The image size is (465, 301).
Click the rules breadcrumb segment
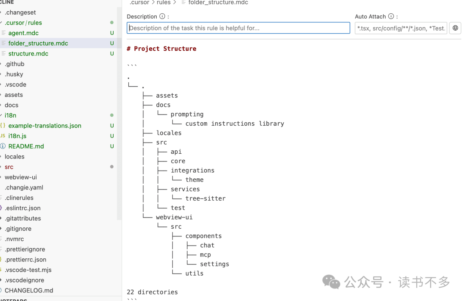164,3
